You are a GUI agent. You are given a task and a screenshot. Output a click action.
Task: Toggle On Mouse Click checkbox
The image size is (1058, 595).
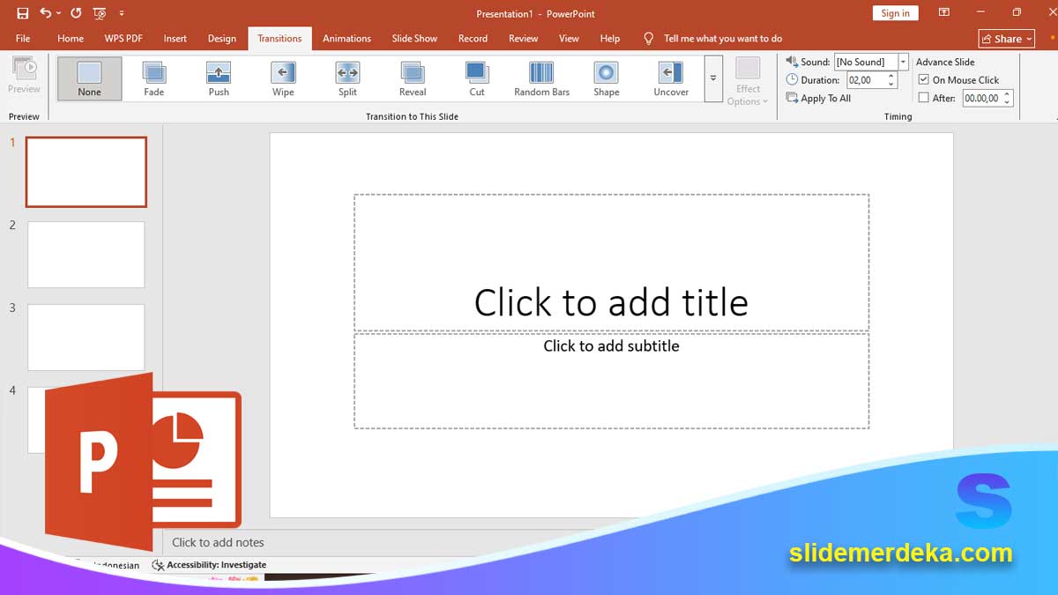[x=924, y=79]
